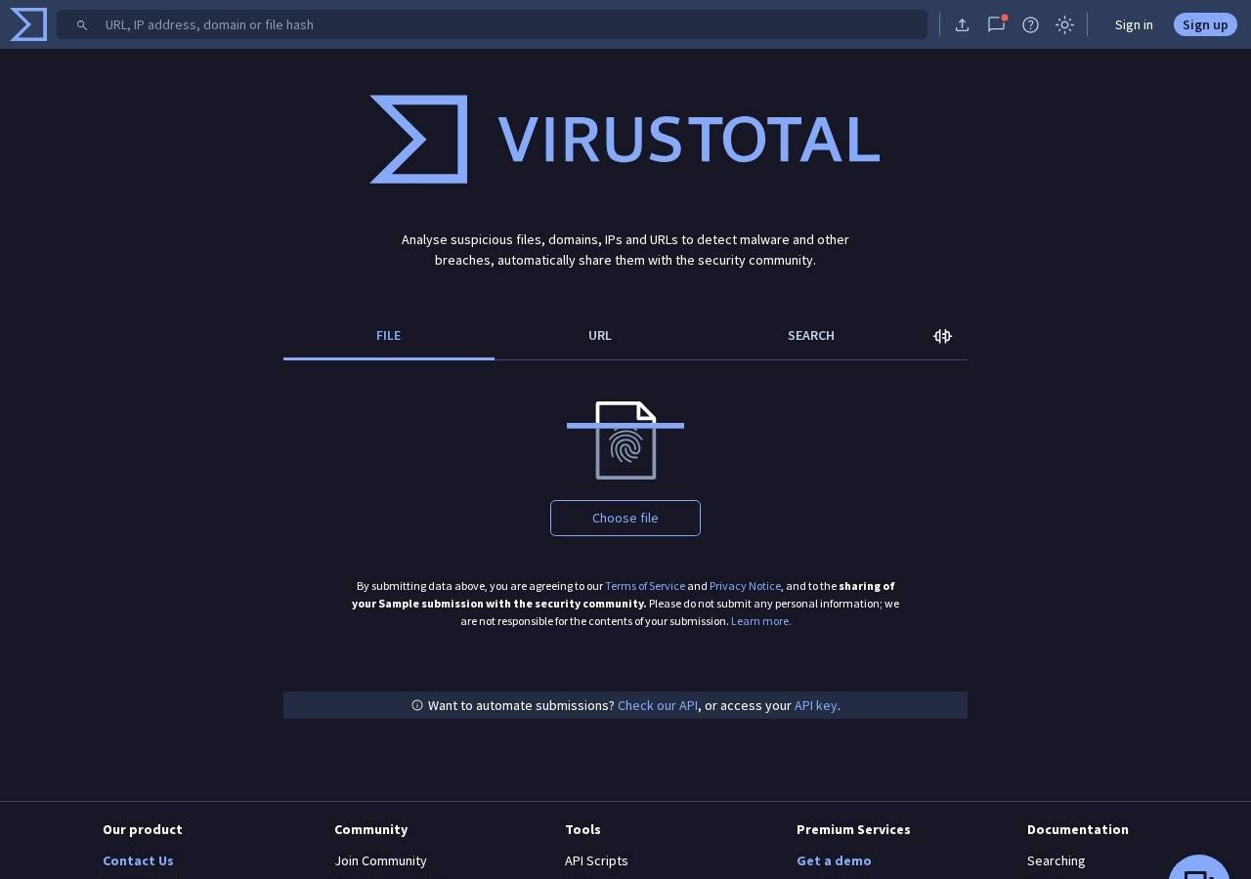Open the Check our API link
Viewport: 1251px width, 879px height.
pyautogui.click(x=658, y=705)
